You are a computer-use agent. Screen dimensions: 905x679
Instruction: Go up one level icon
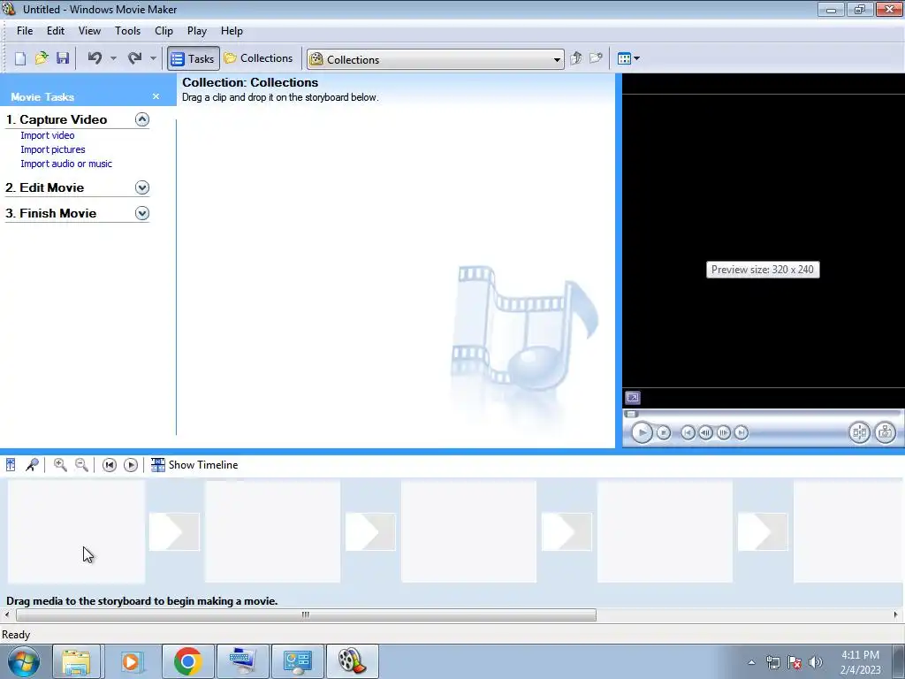tap(575, 58)
